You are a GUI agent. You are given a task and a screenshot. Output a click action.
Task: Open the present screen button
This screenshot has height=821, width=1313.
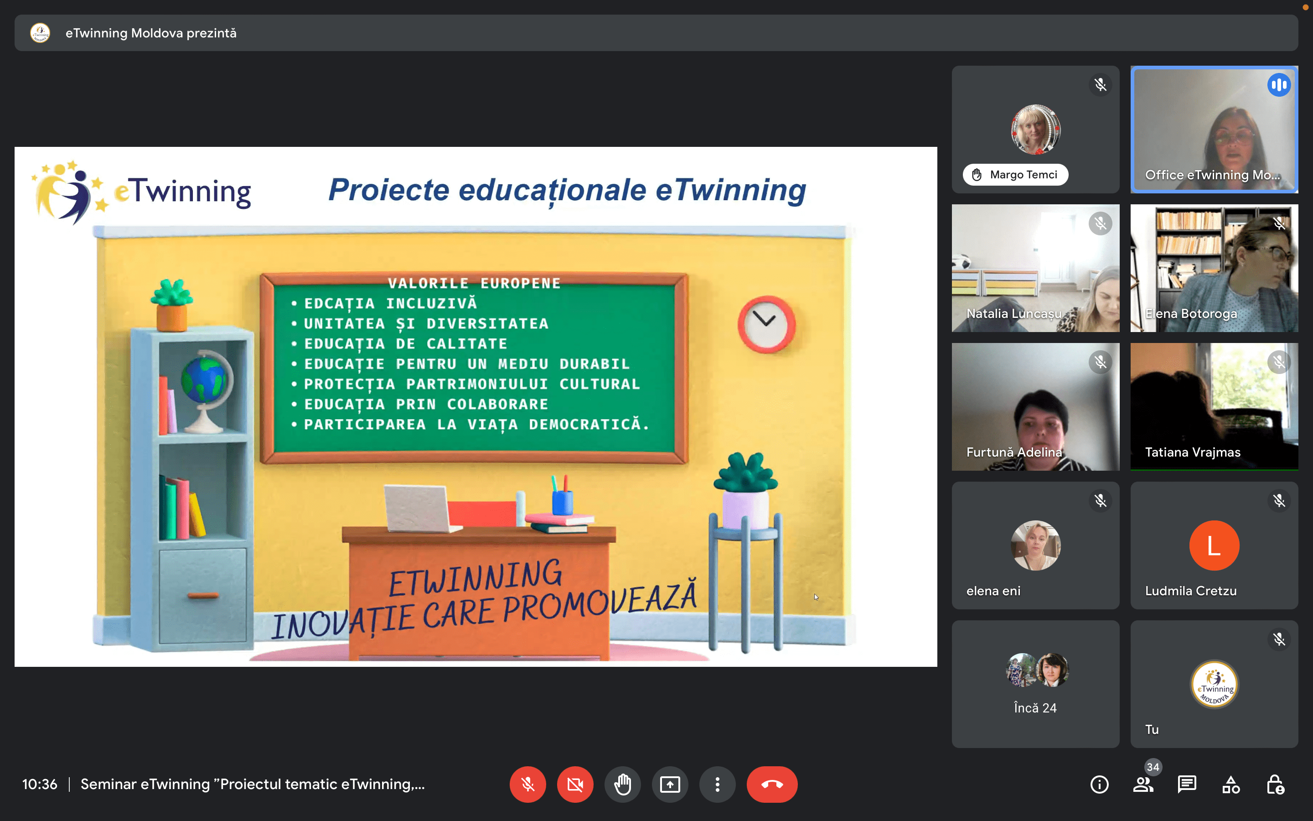(x=670, y=784)
